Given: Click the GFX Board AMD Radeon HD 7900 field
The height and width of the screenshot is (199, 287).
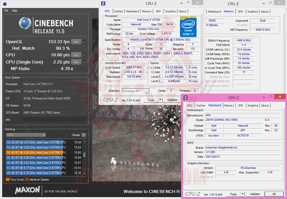Looking at the screenshot, I should coord(54,113).
